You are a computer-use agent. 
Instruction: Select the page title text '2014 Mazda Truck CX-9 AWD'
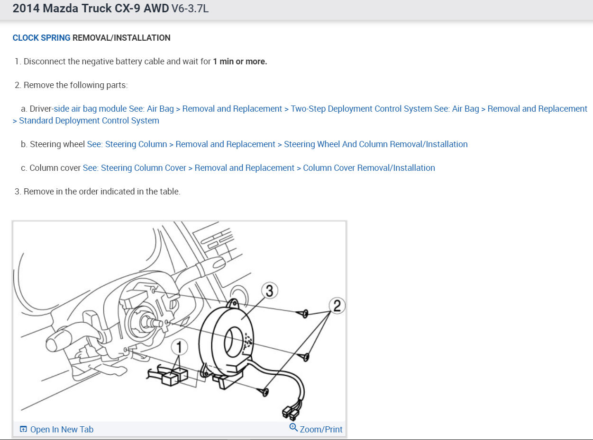(91, 9)
